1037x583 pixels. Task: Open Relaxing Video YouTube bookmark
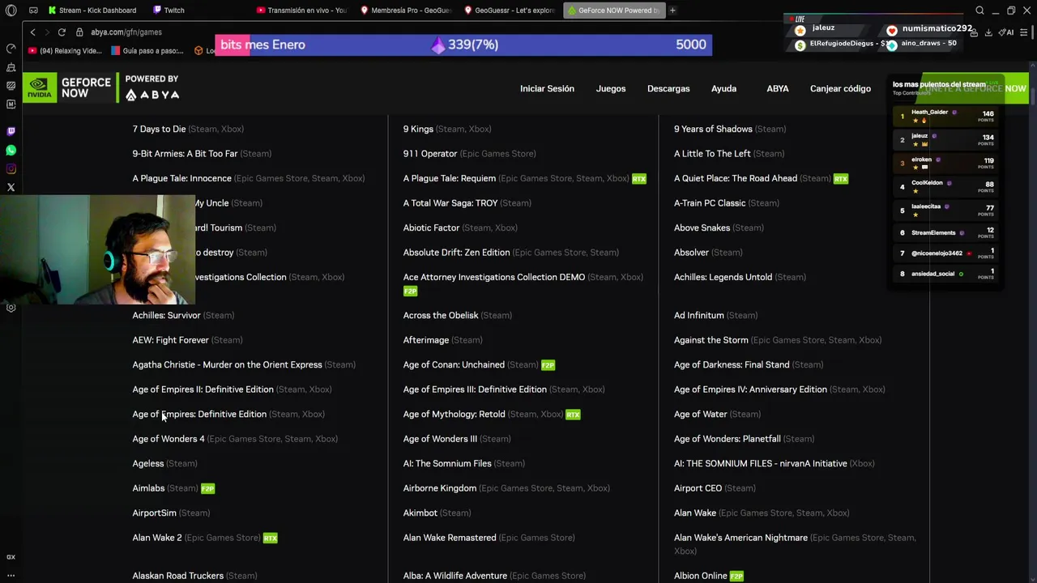[x=65, y=51]
